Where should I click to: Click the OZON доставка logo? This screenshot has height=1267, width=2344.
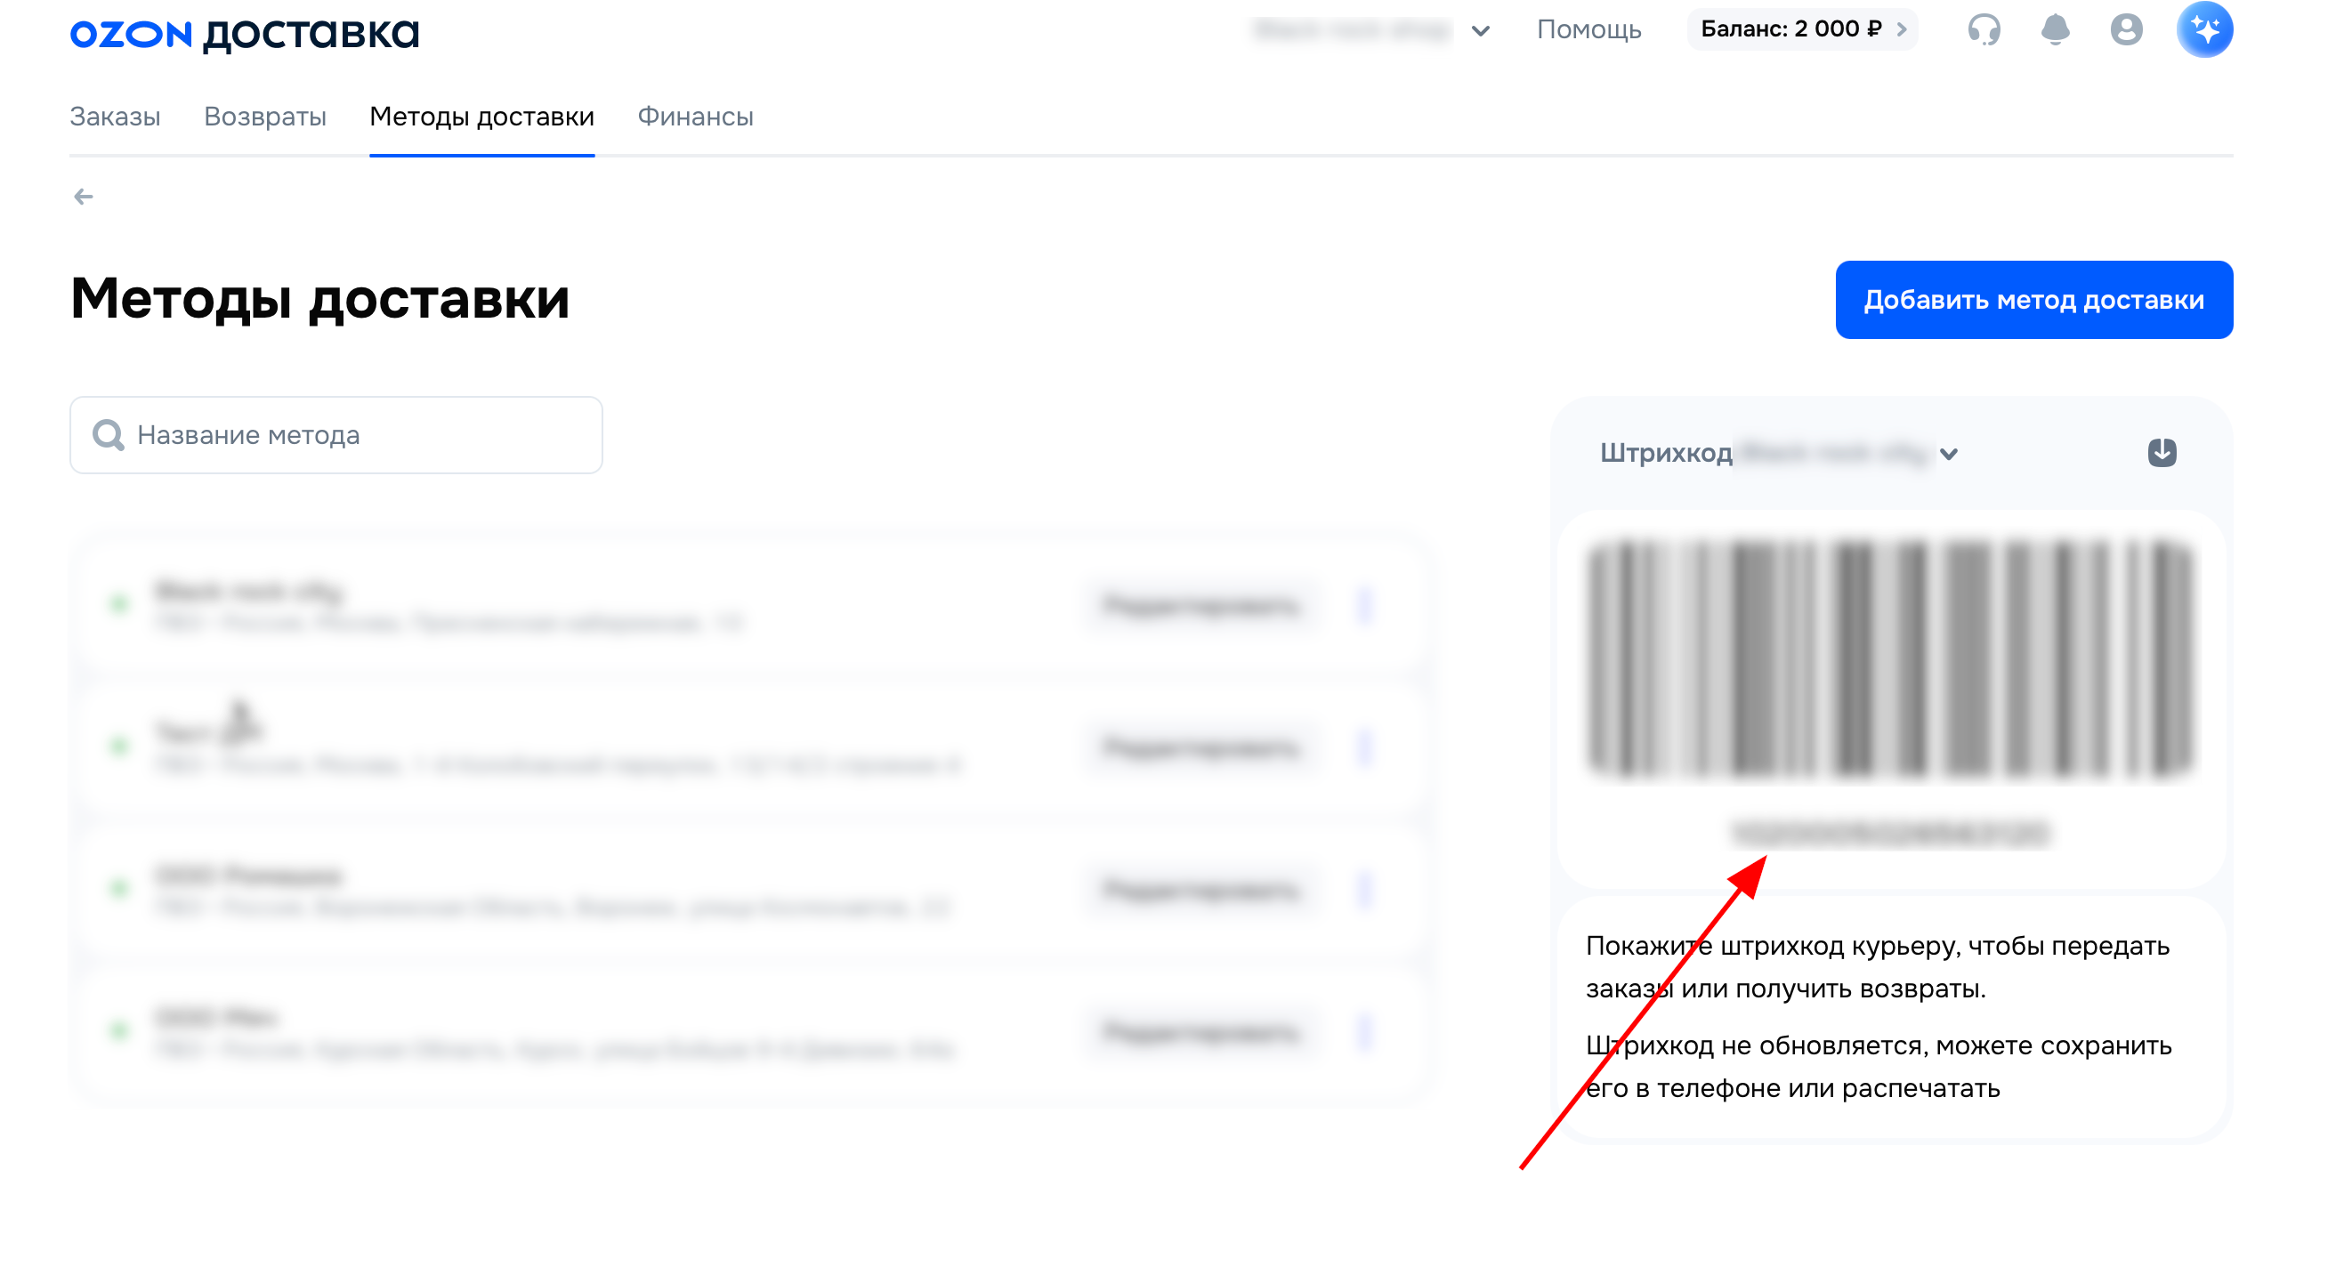[244, 35]
